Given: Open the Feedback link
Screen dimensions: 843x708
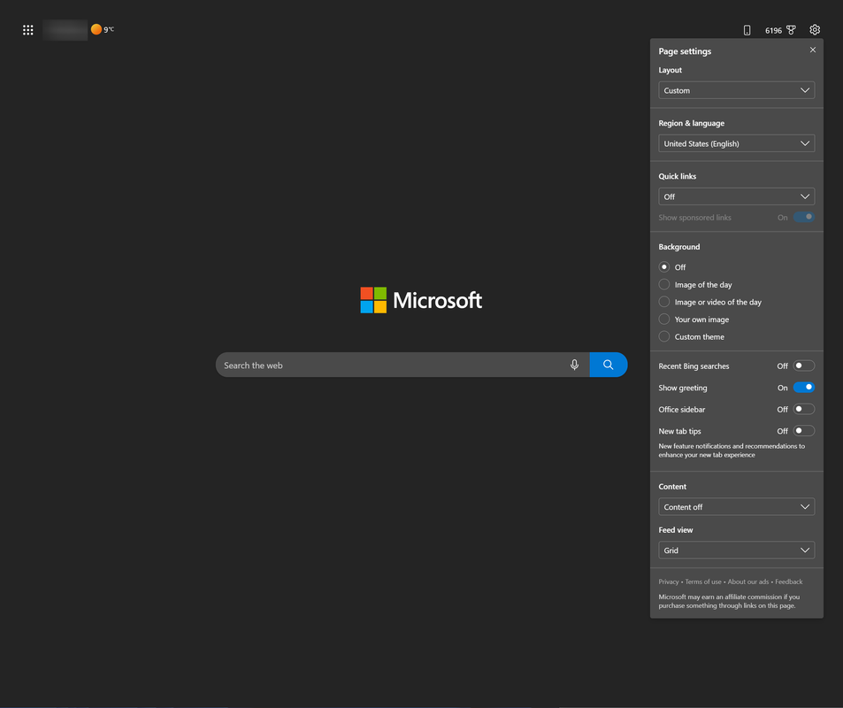Looking at the screenshot, I should click(x=789, y=581).
